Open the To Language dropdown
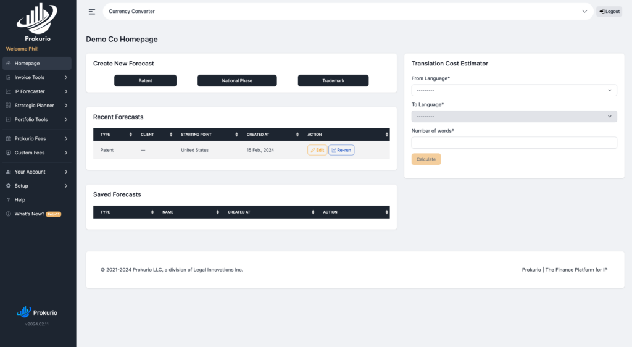Viewport: 632px width, 347px height. (x=514, y=117)
